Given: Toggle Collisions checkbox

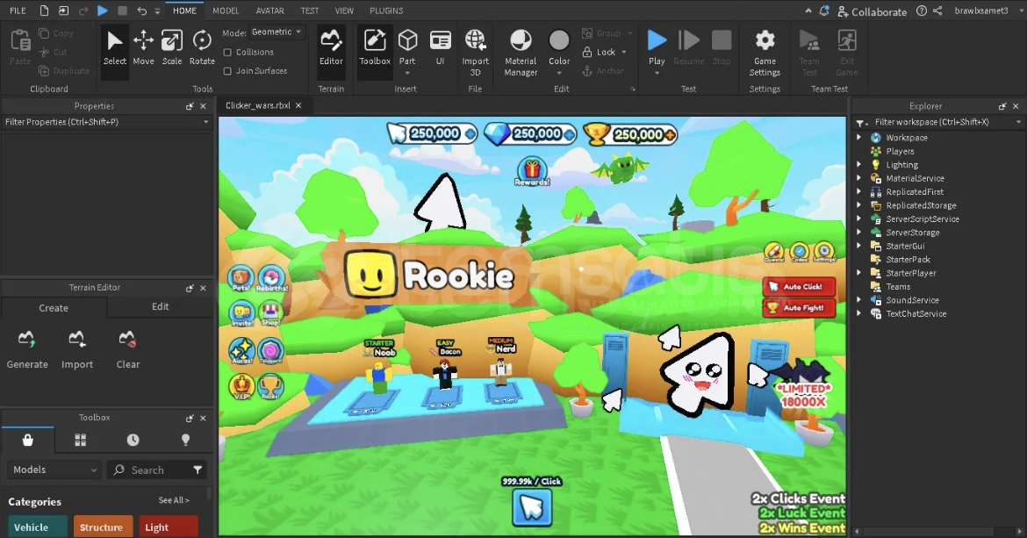Looking at the screenshot, I should pos(227,53).
